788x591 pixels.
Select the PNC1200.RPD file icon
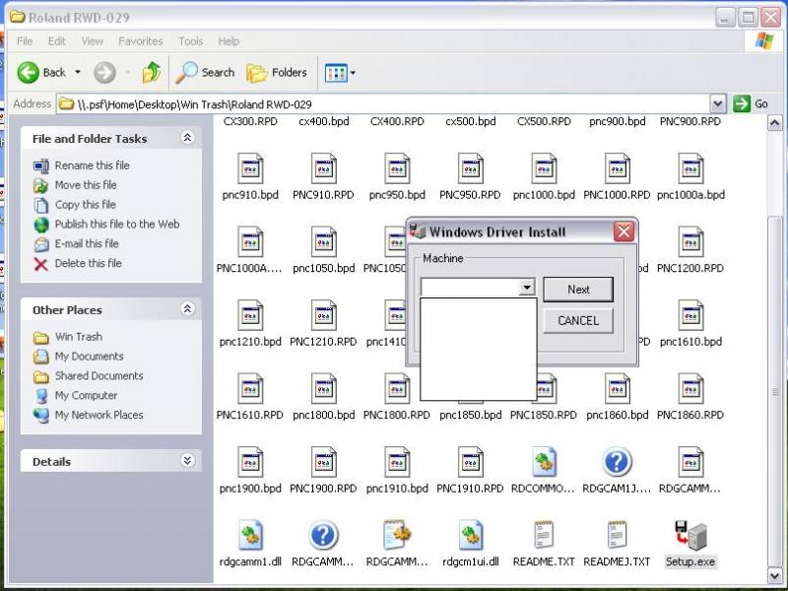coord(690,242)
